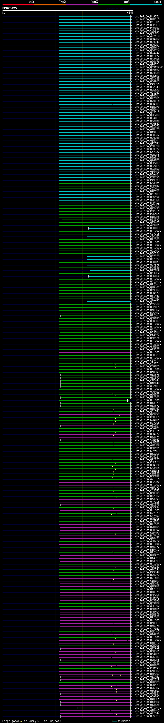
Task: Click hit label UniRef100_A7L691
Action: (147, 76)
